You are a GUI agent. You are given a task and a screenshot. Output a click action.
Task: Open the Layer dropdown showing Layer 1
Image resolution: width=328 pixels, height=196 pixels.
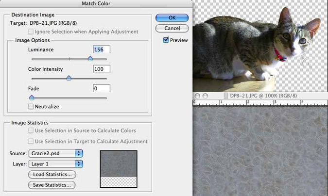tap(56, 164)
